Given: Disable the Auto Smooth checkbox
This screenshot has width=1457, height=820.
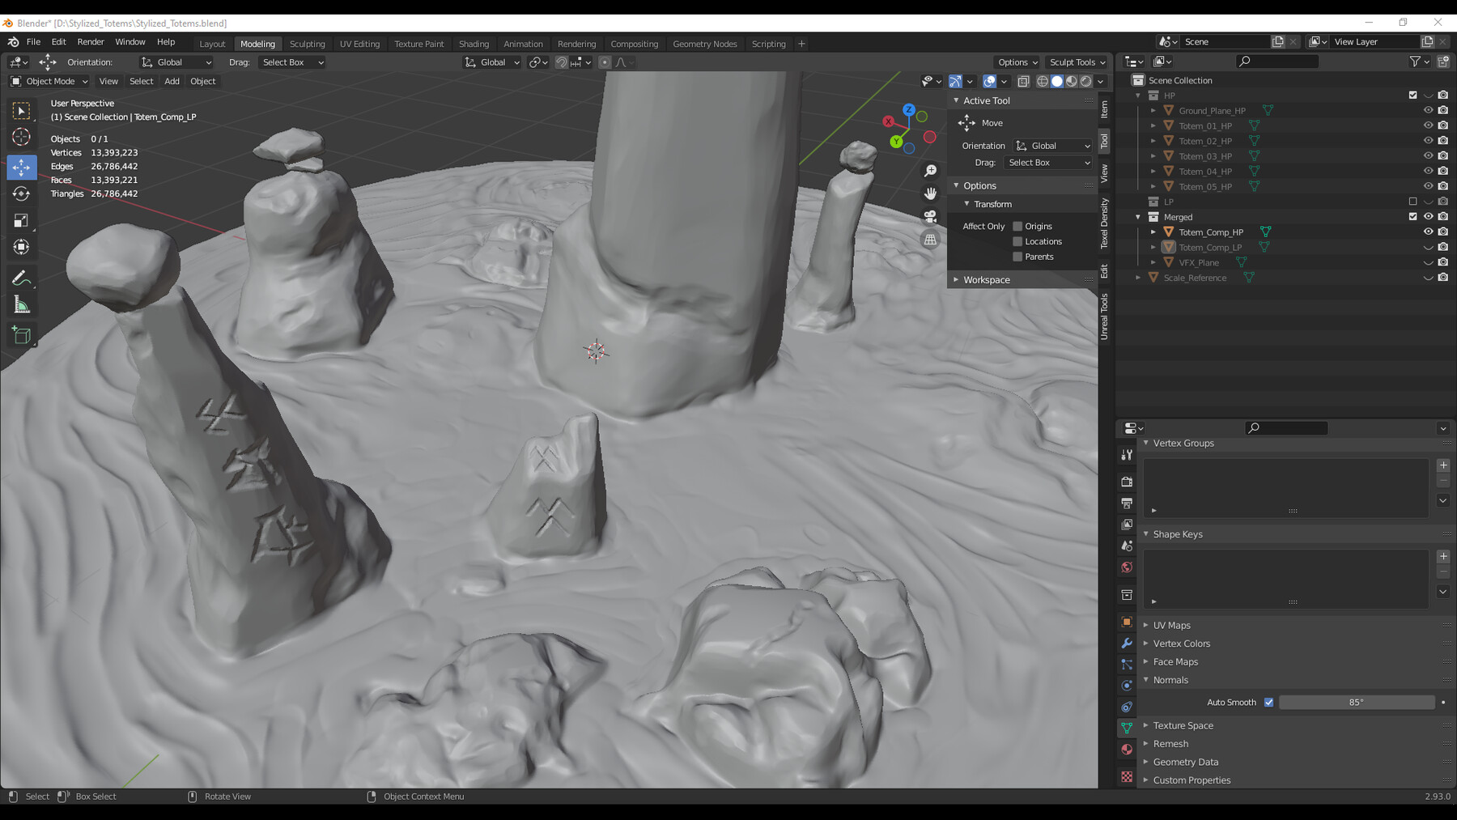Looking at the screenshot, I should click(1268, 702).
